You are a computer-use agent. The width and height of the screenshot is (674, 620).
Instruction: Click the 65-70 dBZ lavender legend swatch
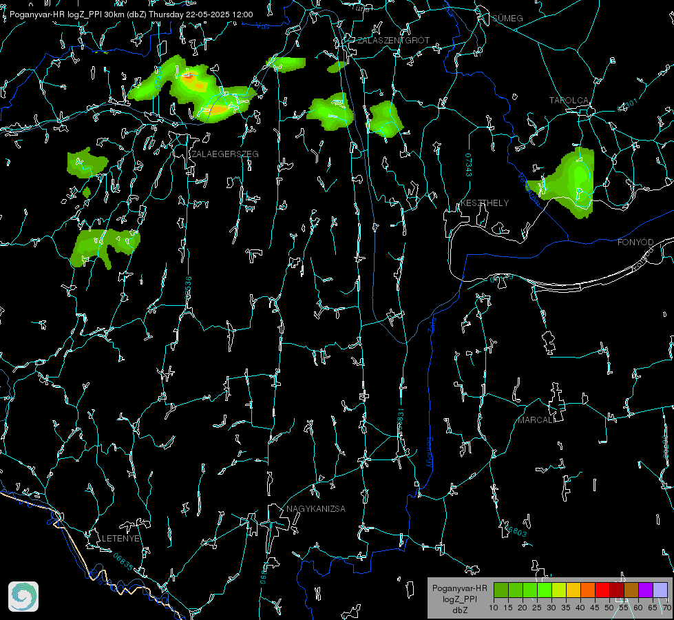click(660, 590)
